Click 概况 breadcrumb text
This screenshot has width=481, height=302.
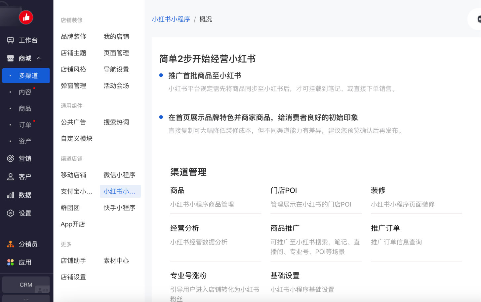pyautogui.click(x=206, y=19)
